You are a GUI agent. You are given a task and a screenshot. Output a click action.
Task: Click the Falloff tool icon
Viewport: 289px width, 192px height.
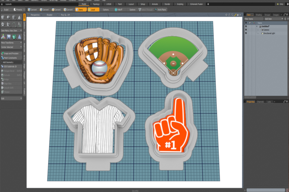point(116,10)
